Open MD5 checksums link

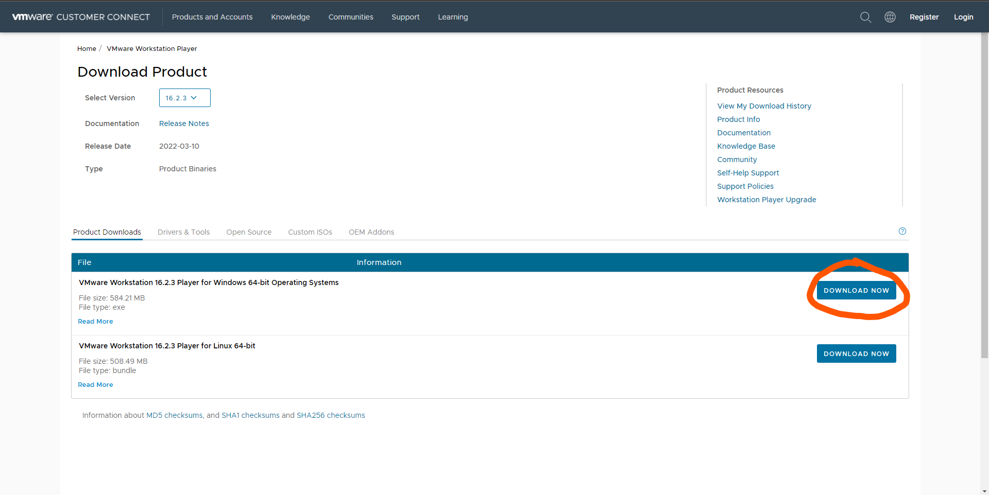tap(175, 415)
